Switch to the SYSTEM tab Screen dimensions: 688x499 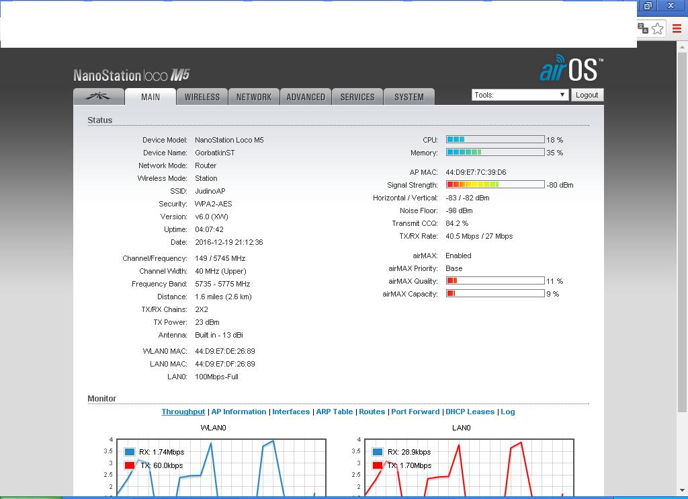(x=409, y=97)
